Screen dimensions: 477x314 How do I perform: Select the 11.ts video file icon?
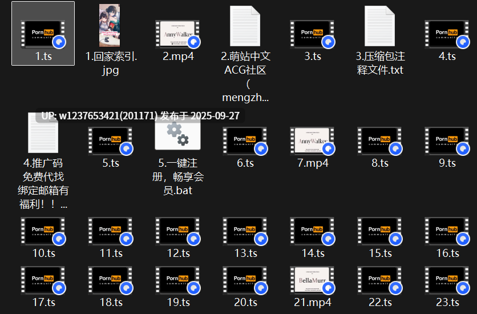(x=111, y=231)
